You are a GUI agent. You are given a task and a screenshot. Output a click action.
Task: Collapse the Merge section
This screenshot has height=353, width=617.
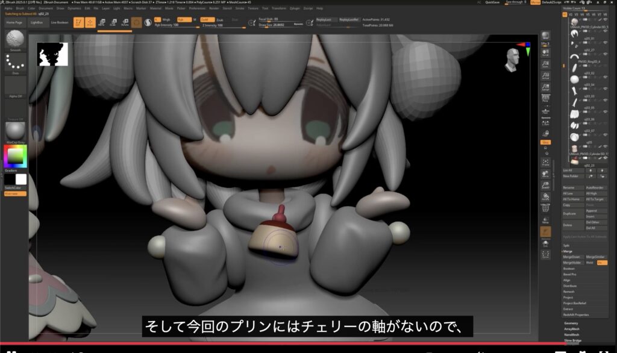click(x=568, y=251)
